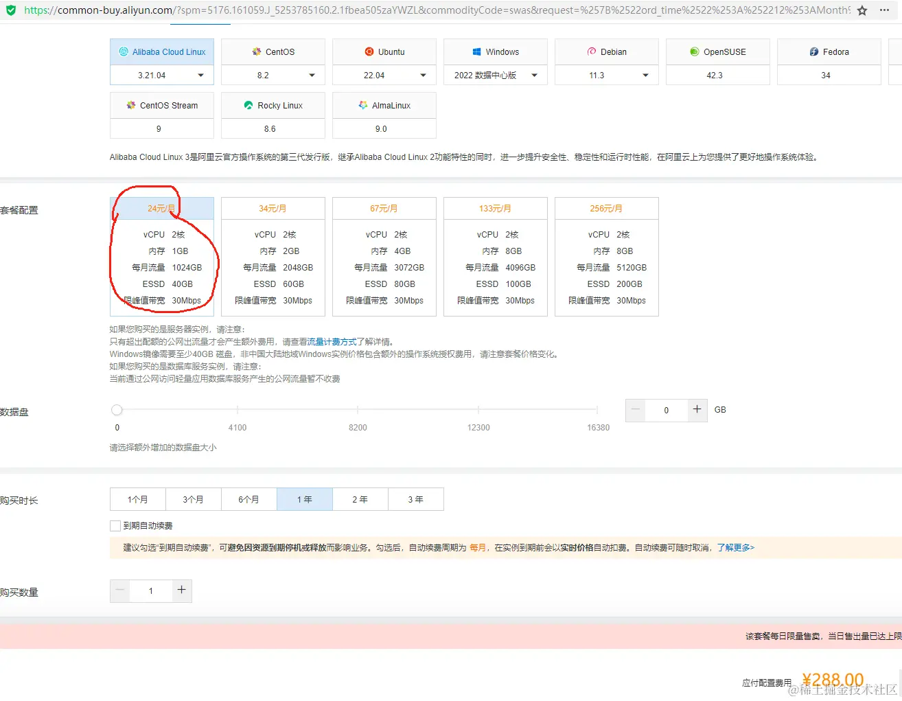This screenshot has height=701, width=902.
Task: Increase the purchase quantity with plus
Action: coord(182,590)
